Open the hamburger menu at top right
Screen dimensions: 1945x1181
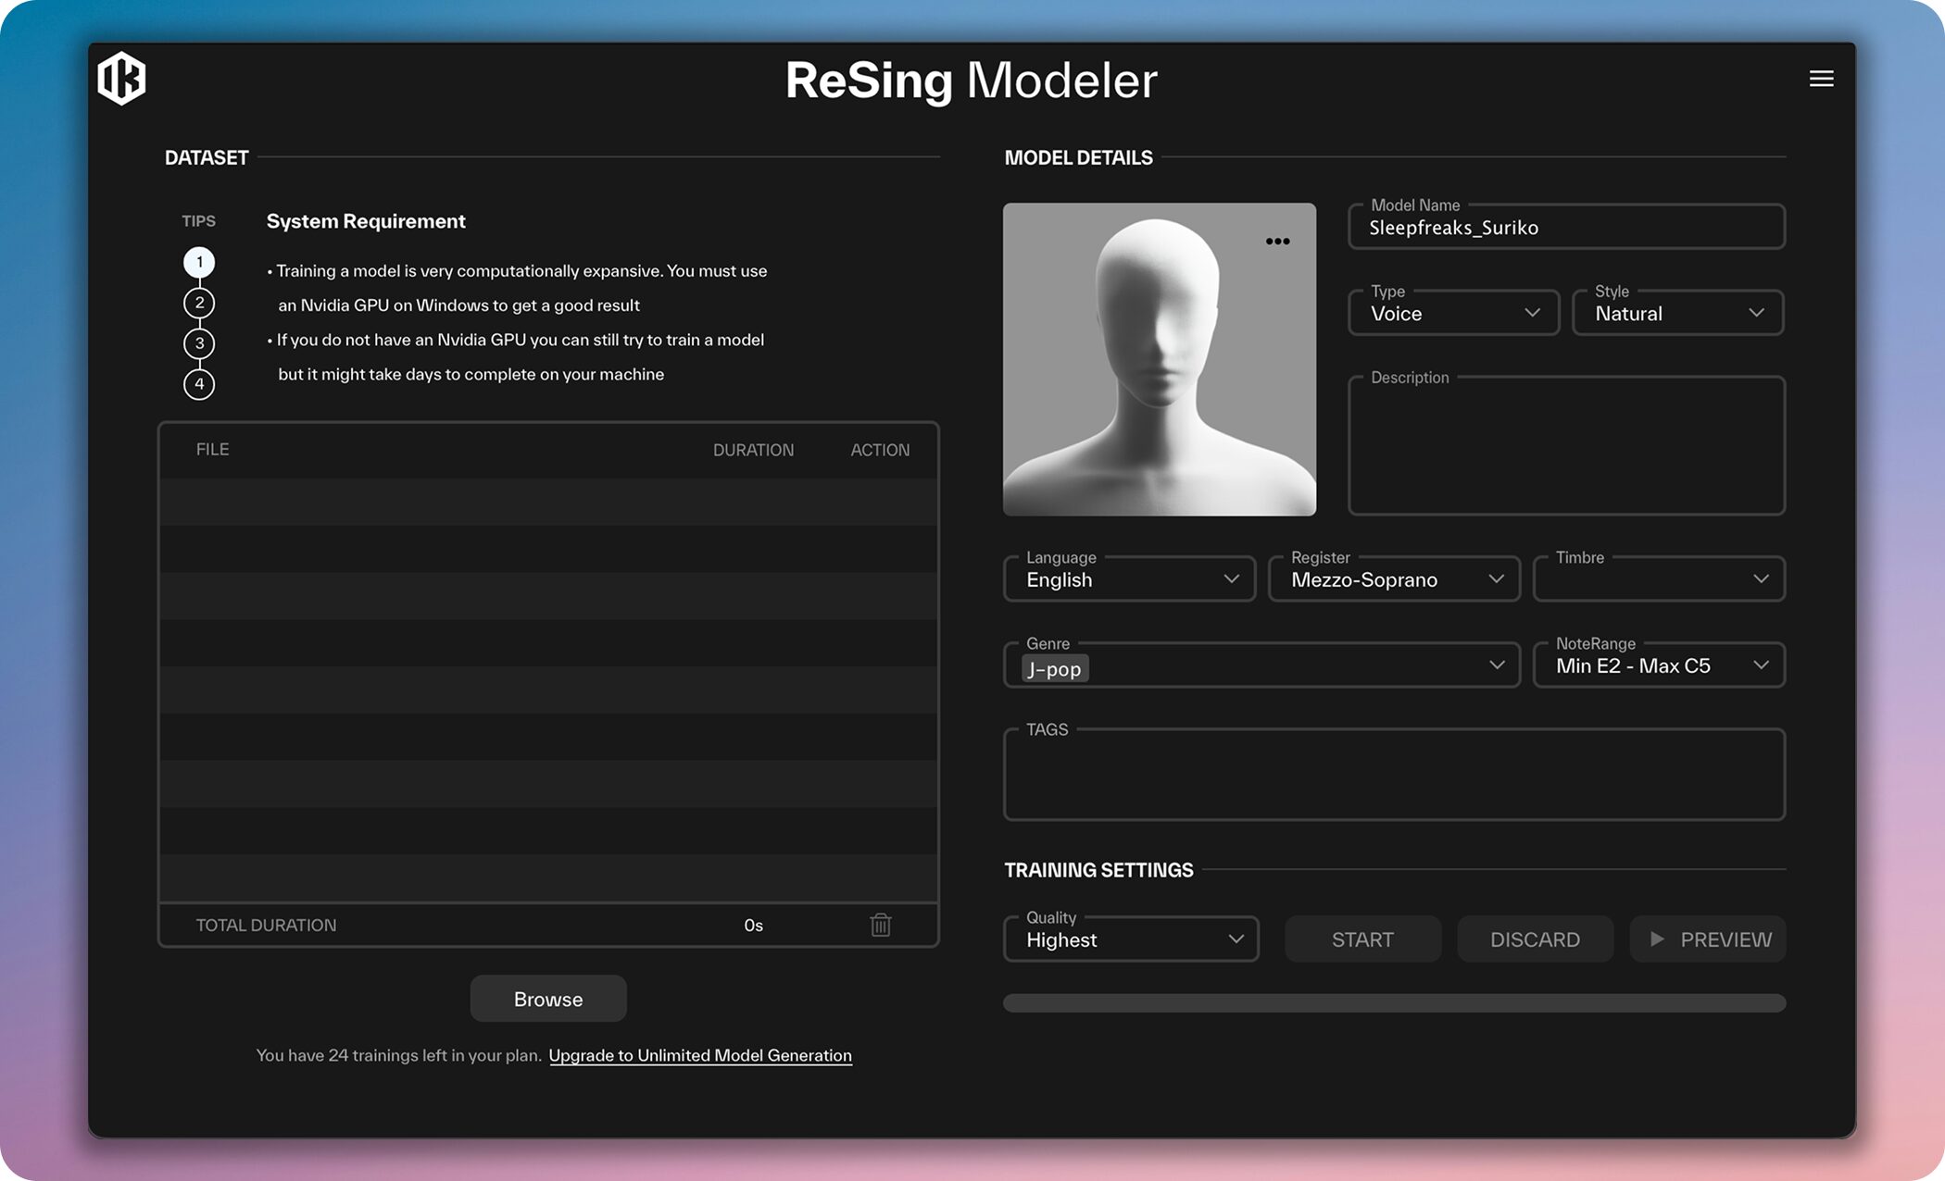coord(1821,79)
